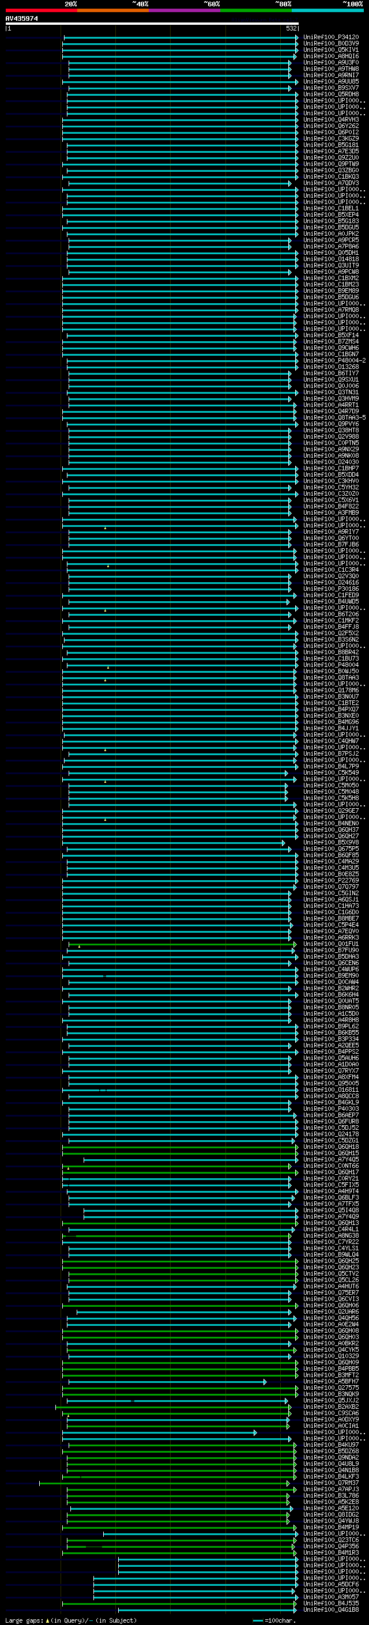Click the white query sequence bar

[152, 23]
